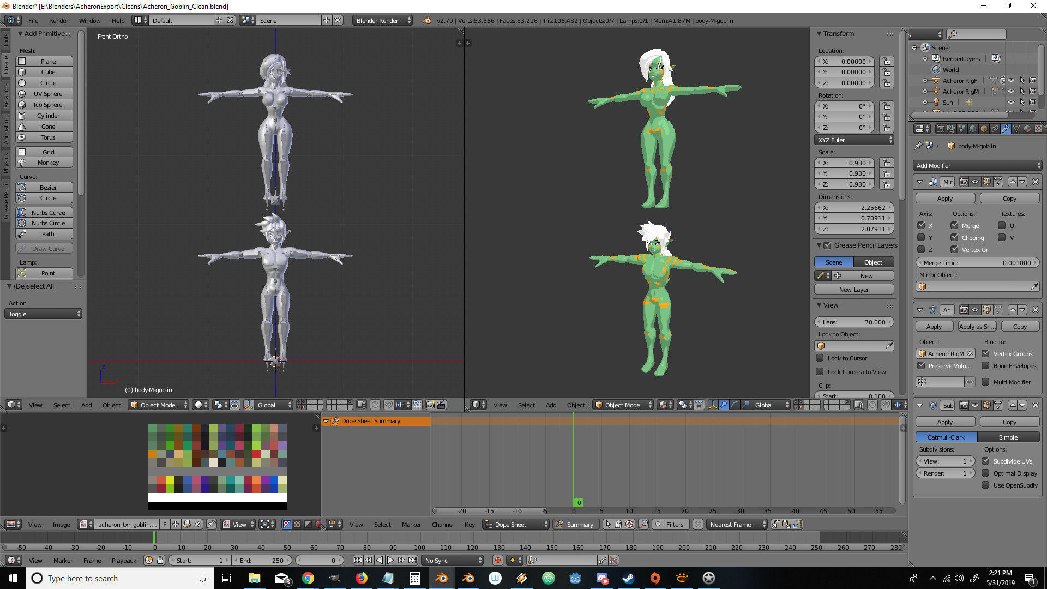Viewport: 1047px width, 589px height.
Task: Uncheck the Clipping option in Mirror modifier
Action: 954,237
